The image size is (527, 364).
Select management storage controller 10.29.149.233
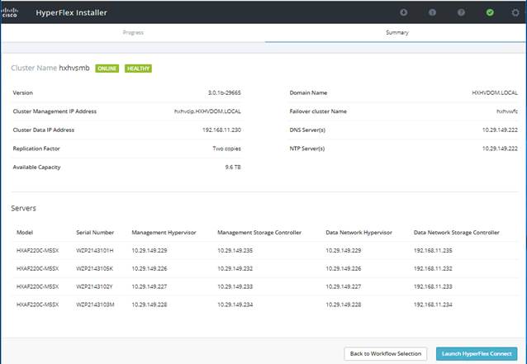coord(235,286)
